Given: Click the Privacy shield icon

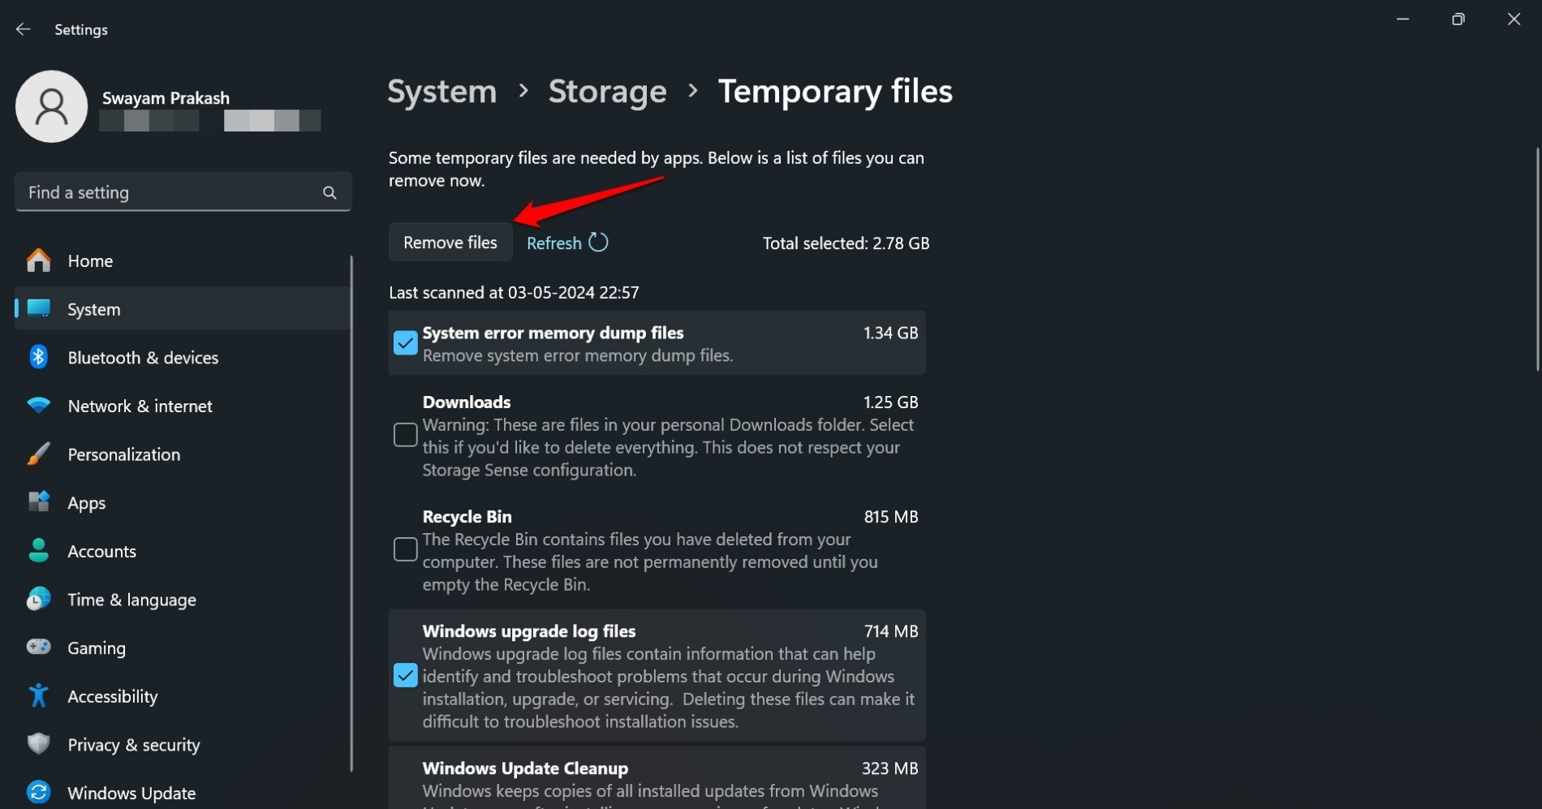Looking at the screenshot, I should tap(38, 744).
